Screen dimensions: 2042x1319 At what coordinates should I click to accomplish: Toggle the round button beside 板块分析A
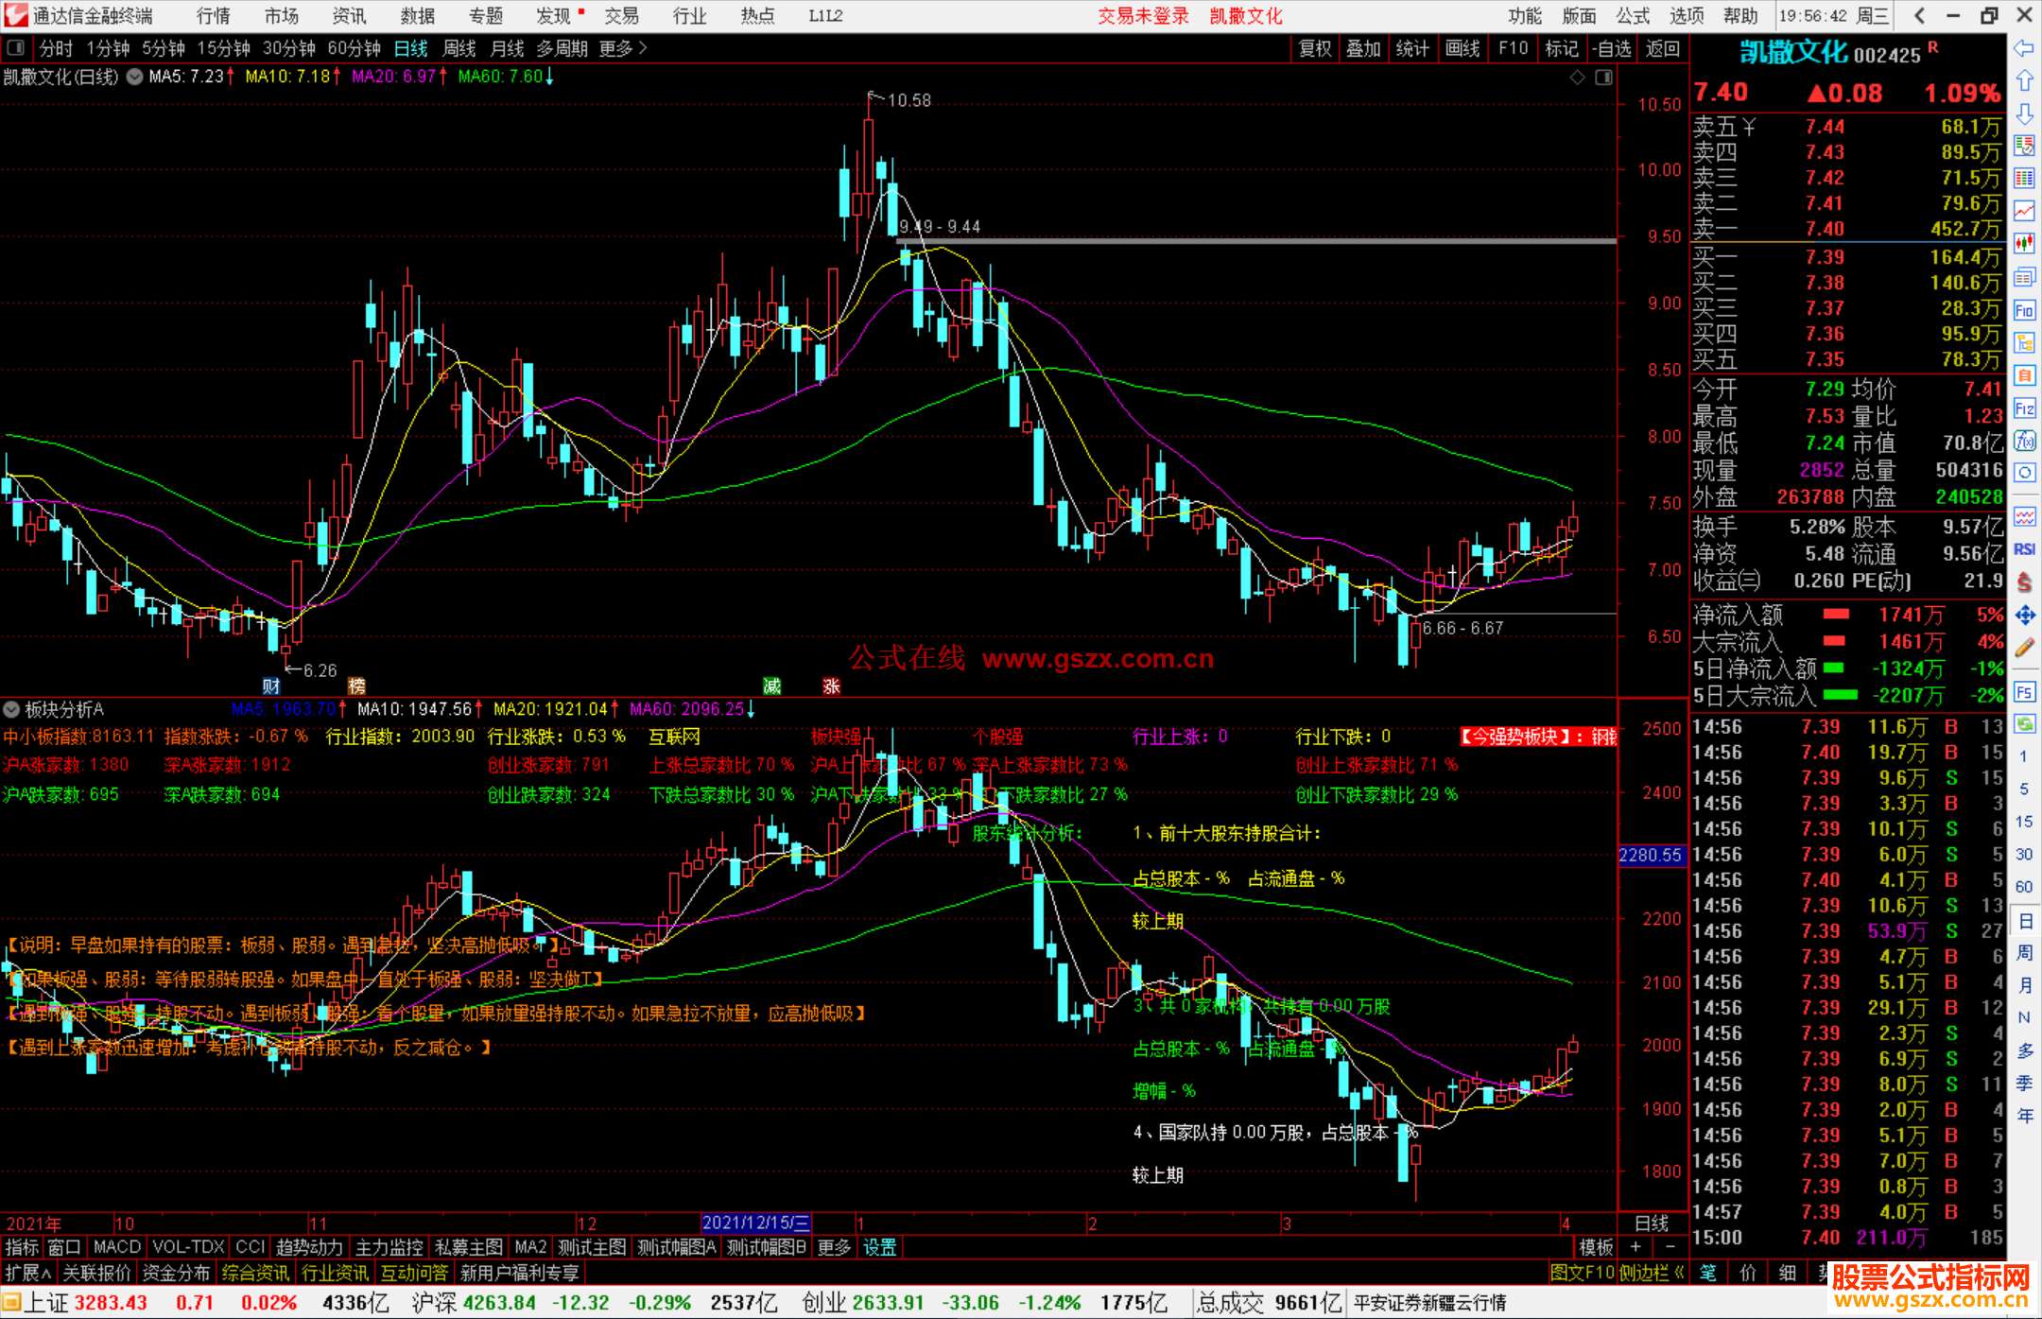click(11, 709)
